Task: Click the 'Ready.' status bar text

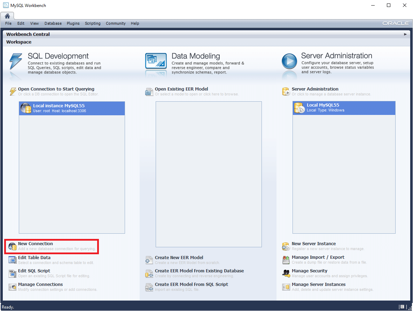Action: [8, 307]
